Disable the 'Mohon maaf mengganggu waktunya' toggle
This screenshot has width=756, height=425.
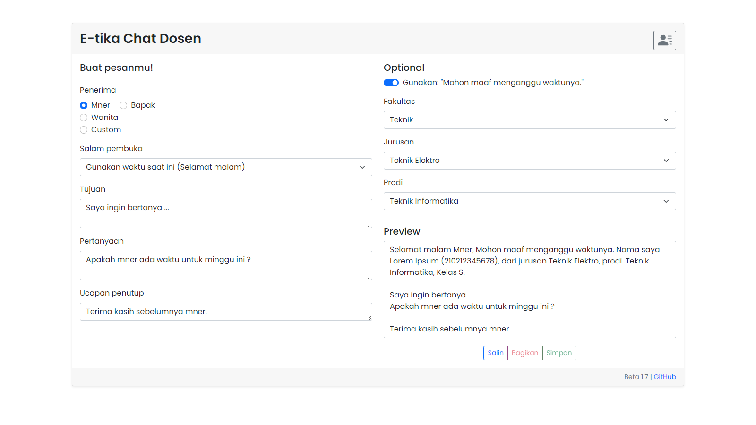point(391,83)
